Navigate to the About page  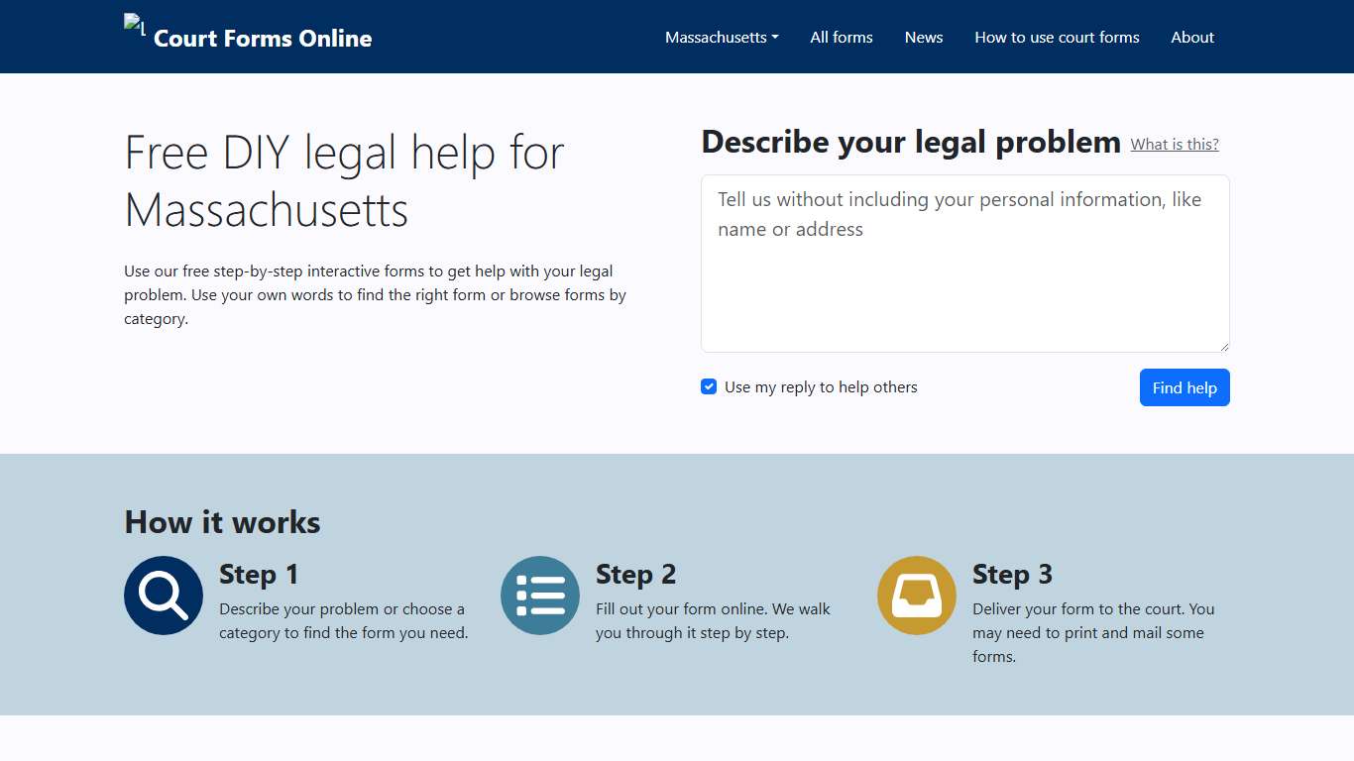[1192, 37]
